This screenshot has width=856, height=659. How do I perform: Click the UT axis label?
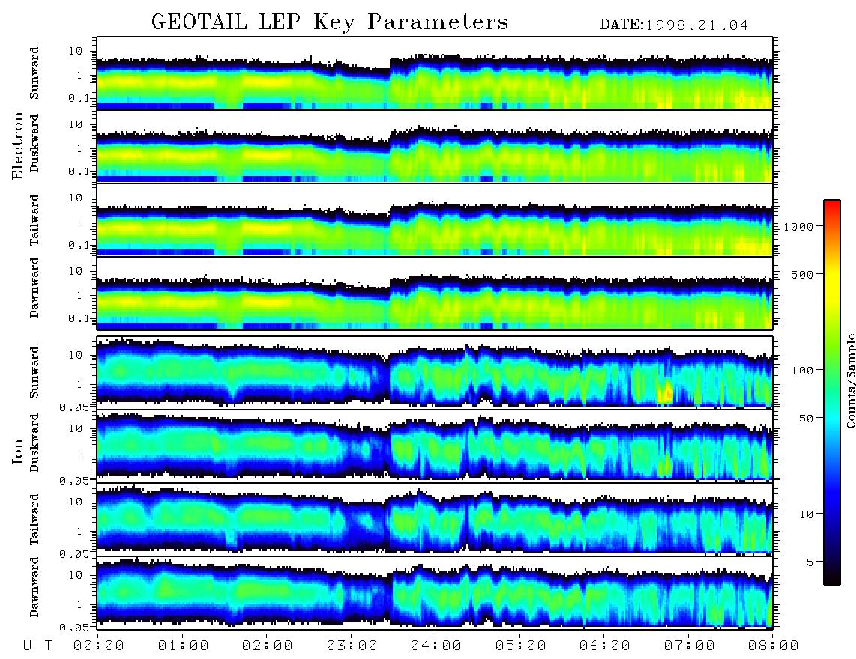tap(37, 646)
